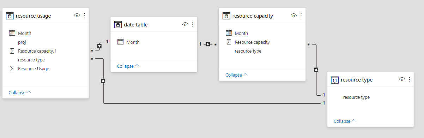Toggle visibility of date table
Viewport: 424px width, 138px height.
click(185, 25)
